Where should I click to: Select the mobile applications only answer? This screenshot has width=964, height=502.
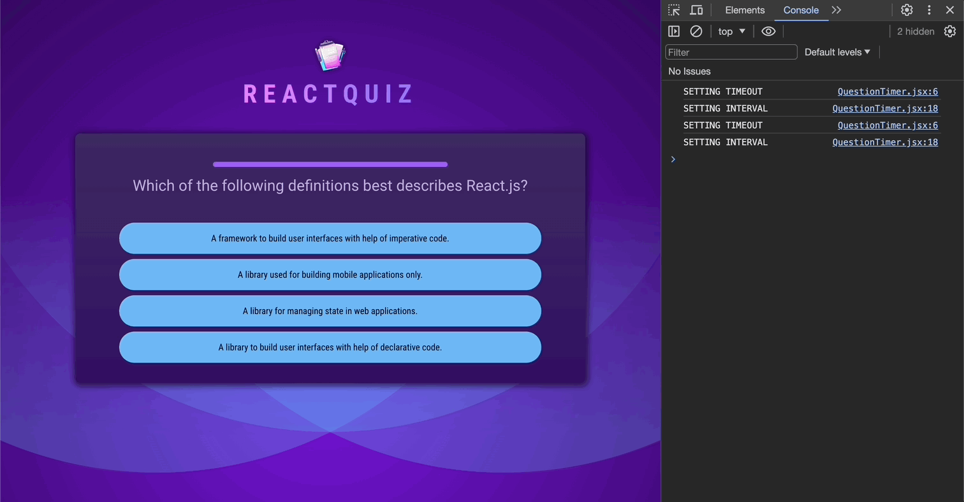pyautogui.click(x=330, y=275)
